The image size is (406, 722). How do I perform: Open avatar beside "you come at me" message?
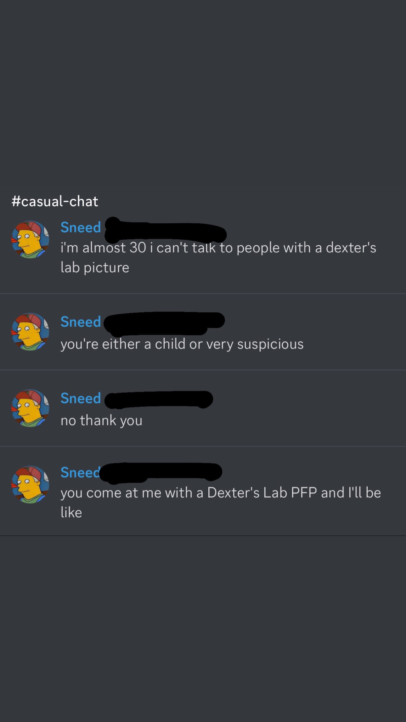pos(30,485)
